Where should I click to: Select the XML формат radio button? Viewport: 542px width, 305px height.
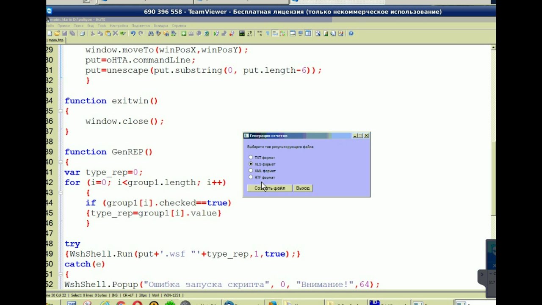(251, 170)
